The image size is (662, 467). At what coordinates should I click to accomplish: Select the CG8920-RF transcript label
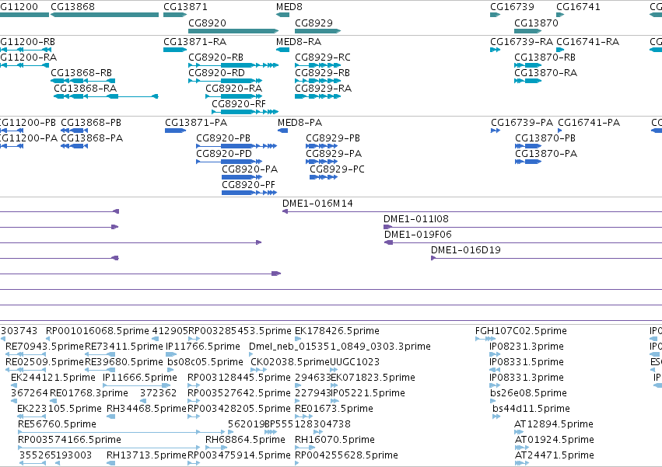(x=239, y=104)
